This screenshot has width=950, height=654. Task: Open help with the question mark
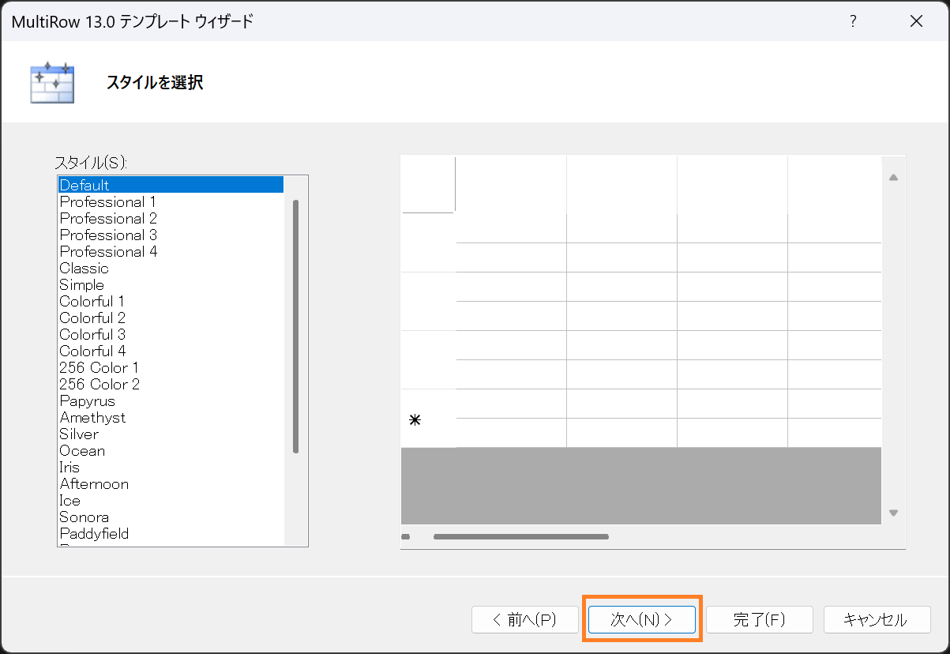(853, 21)
